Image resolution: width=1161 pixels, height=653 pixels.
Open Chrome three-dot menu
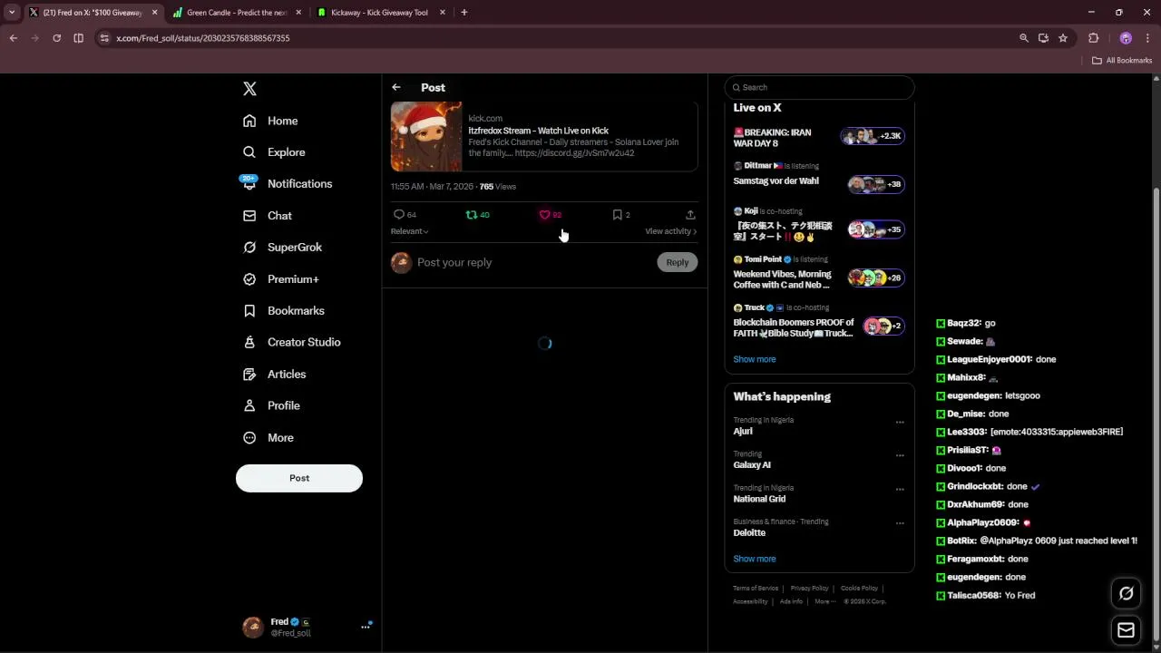[1147, 38]
